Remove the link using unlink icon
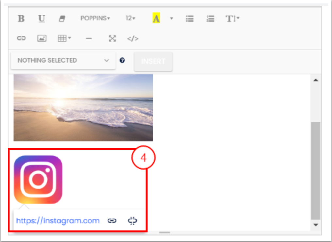Image resolution: width=332 pixels, height=242 pixels. click(x=132, y=221)
